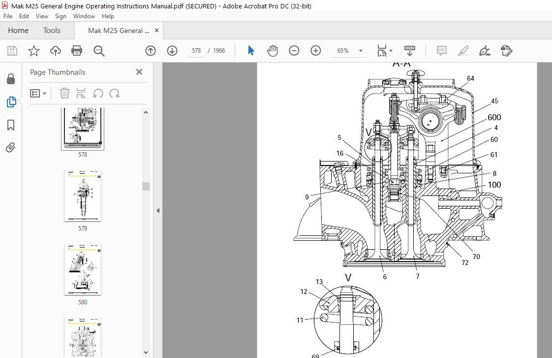
Task: Open the fit page options tool
Action: pos(384,51)
